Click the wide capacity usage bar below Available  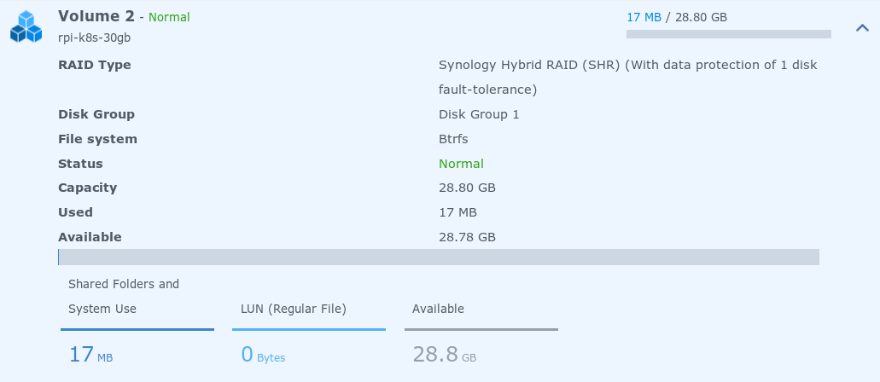(x=439, y=257)
